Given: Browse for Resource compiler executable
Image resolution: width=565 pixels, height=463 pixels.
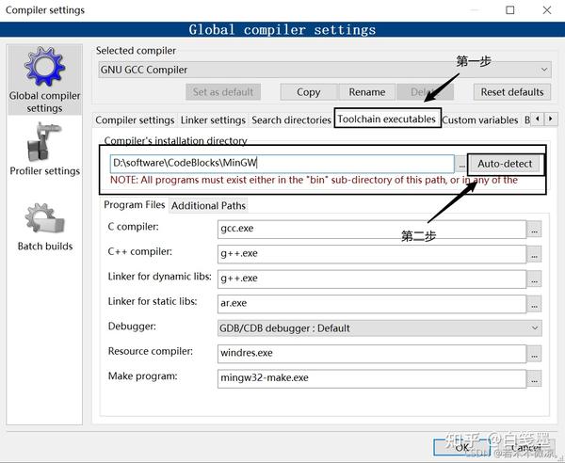Looking at the screenshot, I should pos(534,354).
